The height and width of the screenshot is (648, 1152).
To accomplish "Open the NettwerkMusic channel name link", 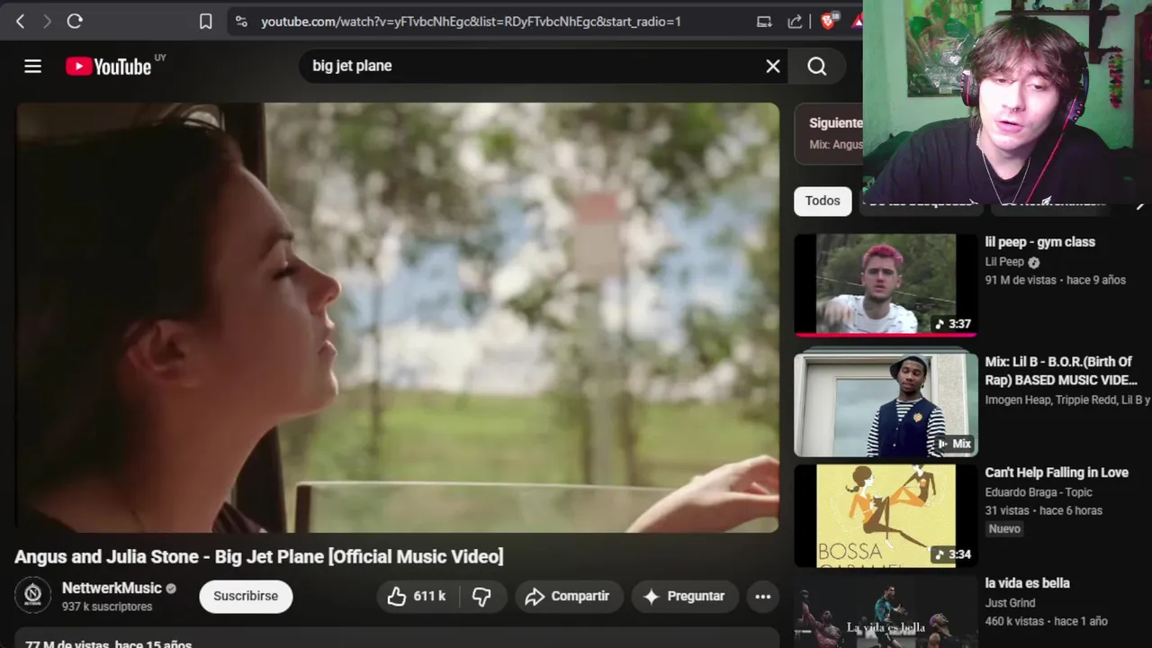I will coord(112,588).
